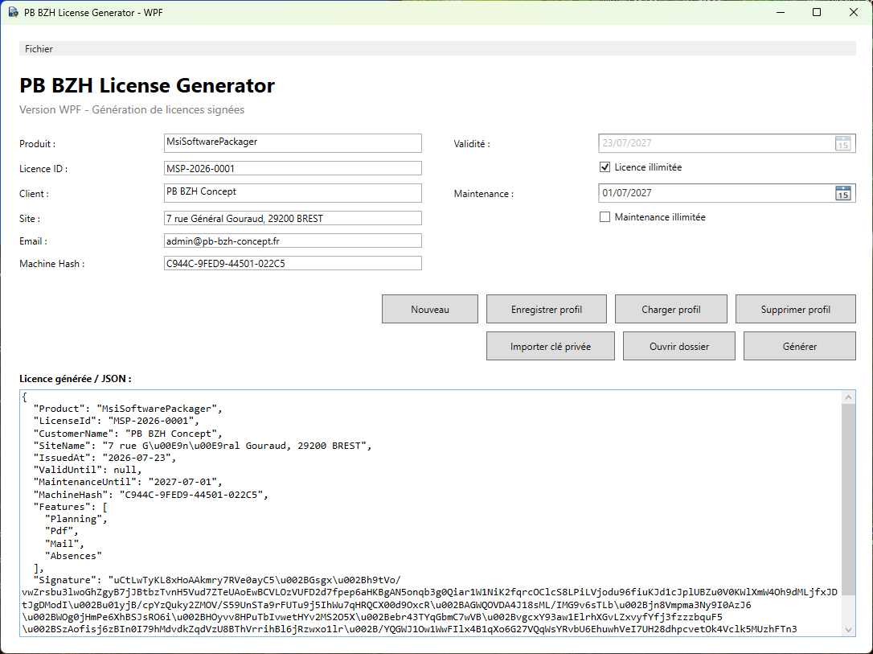873x654 pixels.
Task: Click the Version WPF subtitle text
Action: 132,109
